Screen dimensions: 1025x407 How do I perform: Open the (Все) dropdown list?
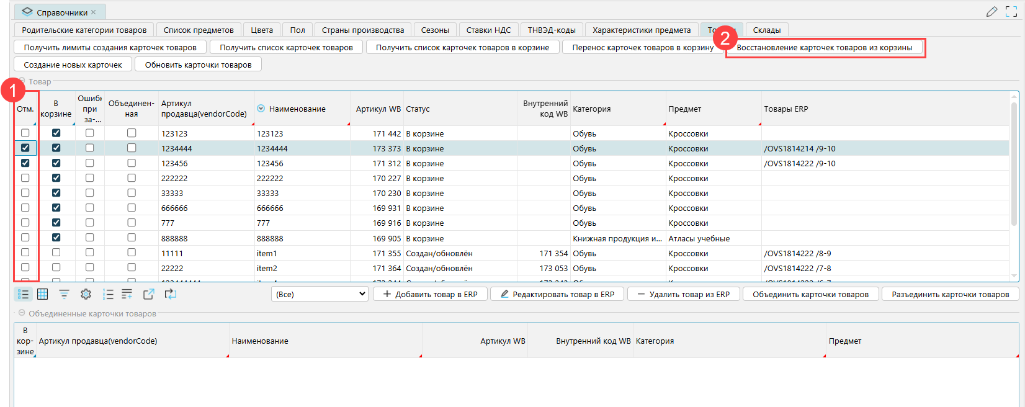click(320, 294)
